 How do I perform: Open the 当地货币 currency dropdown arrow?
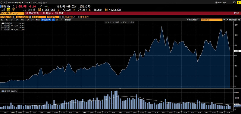[59, 17]
